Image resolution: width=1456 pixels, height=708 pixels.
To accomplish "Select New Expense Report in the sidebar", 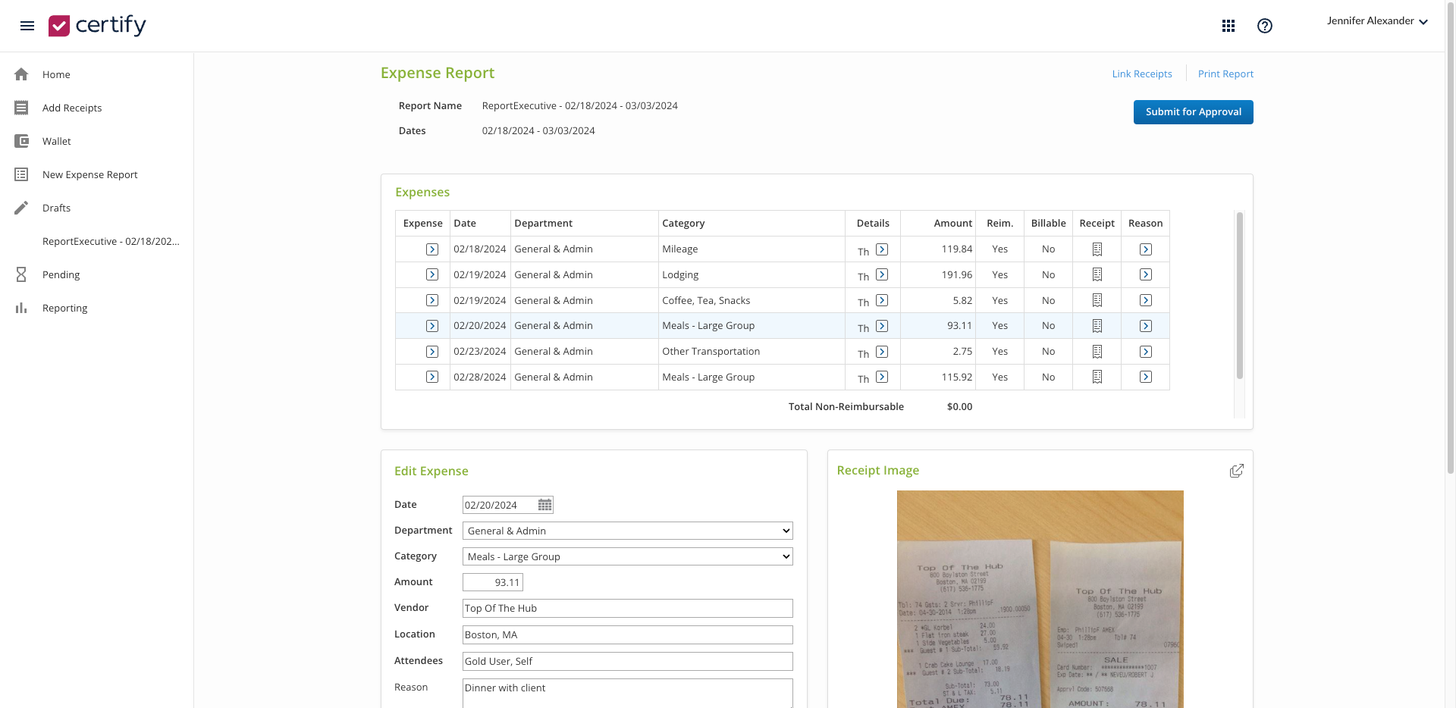I will pyautogui.click(x=90, y=174).
